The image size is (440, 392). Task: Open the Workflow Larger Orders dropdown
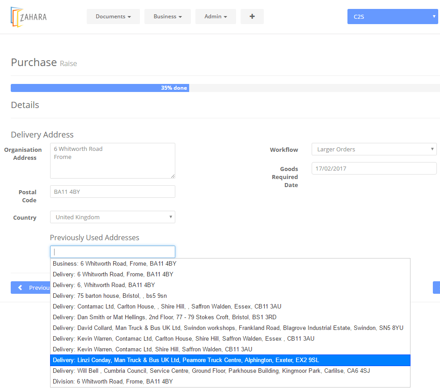[x=374, y=150]
